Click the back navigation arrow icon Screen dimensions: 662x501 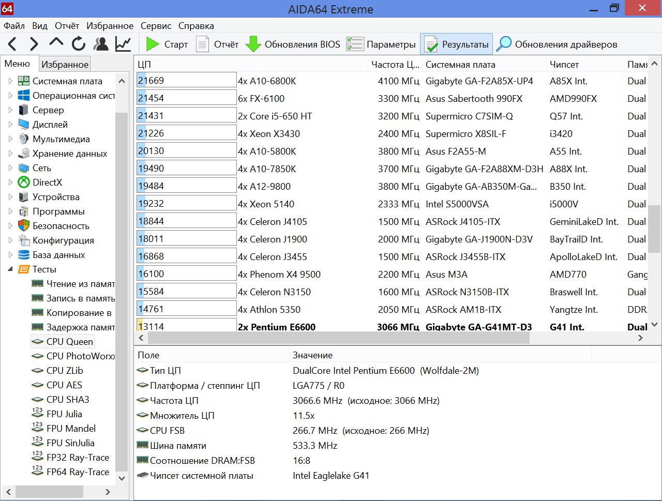click(x=13, y=44)
